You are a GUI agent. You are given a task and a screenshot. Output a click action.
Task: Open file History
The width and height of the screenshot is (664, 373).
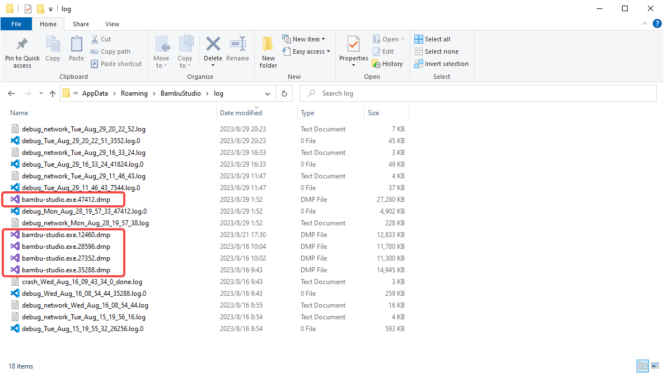point(387,64)
